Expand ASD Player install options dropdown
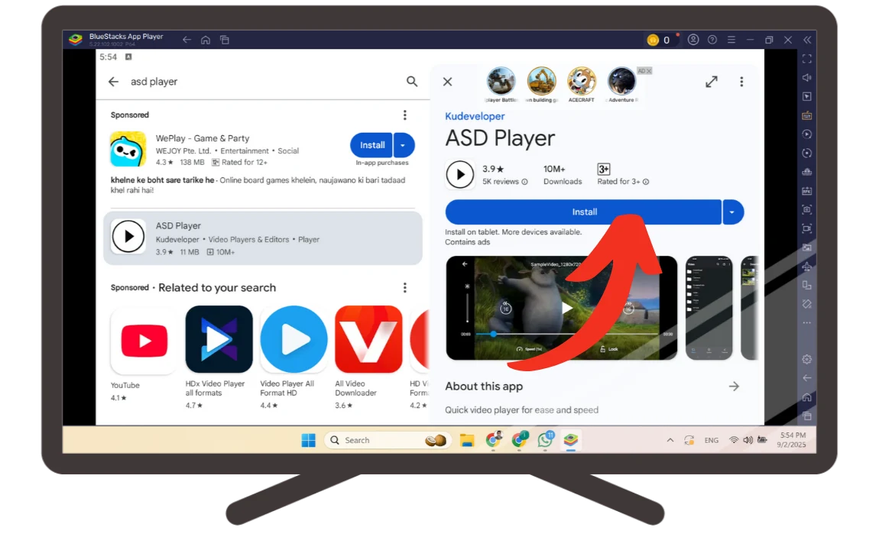The image size is (879, 550). pyautogui.click(x=732, y=212)
